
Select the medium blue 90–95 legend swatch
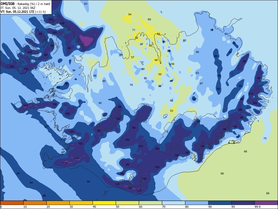click(220, 203)
